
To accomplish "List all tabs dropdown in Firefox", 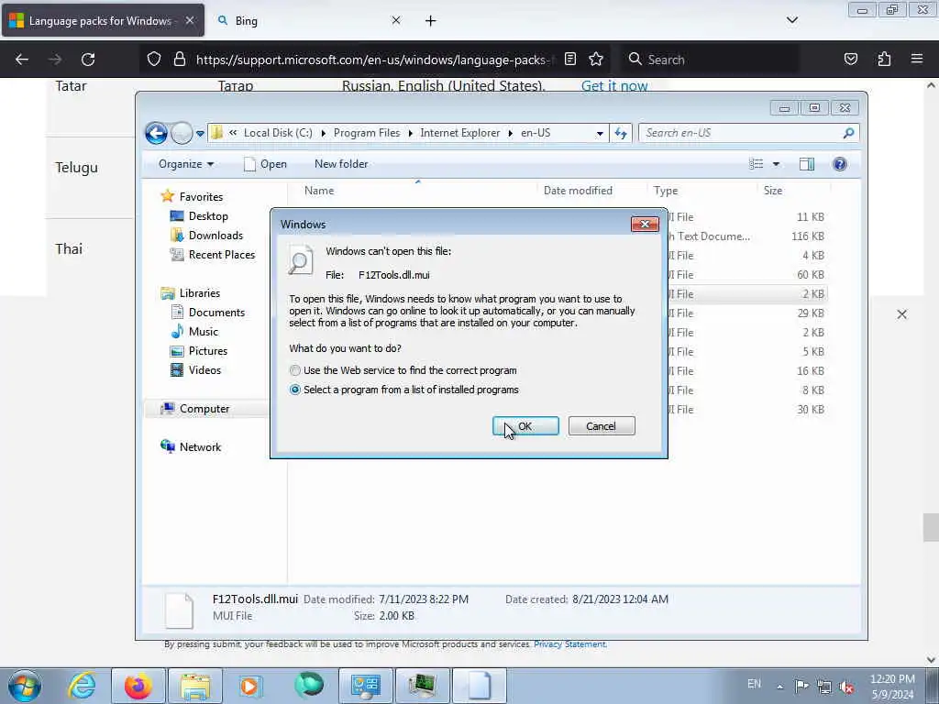I will (791, 20).
